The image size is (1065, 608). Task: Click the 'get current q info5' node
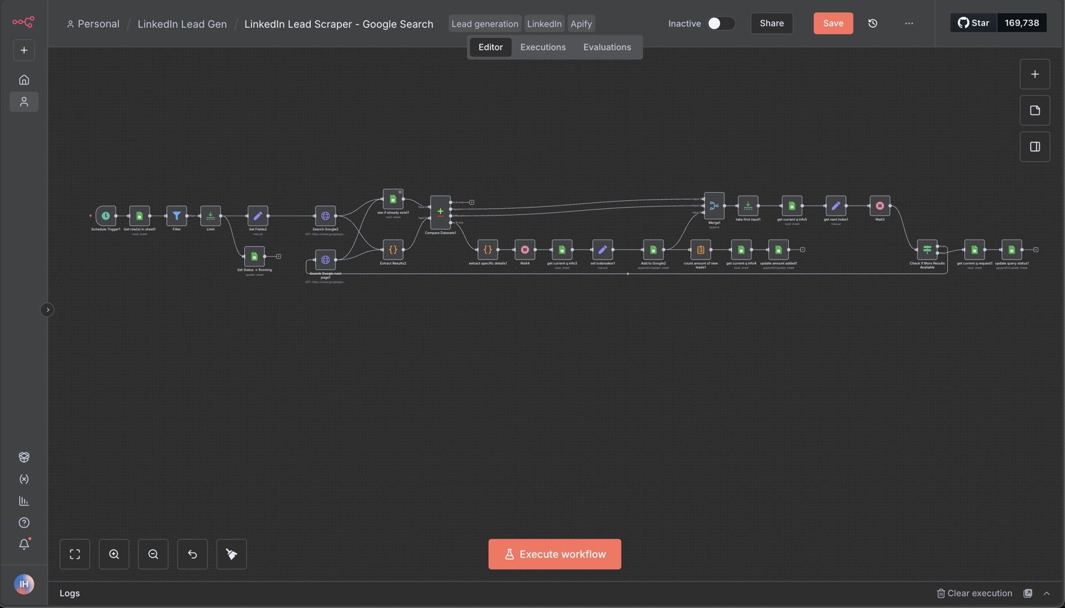point(791,206)
